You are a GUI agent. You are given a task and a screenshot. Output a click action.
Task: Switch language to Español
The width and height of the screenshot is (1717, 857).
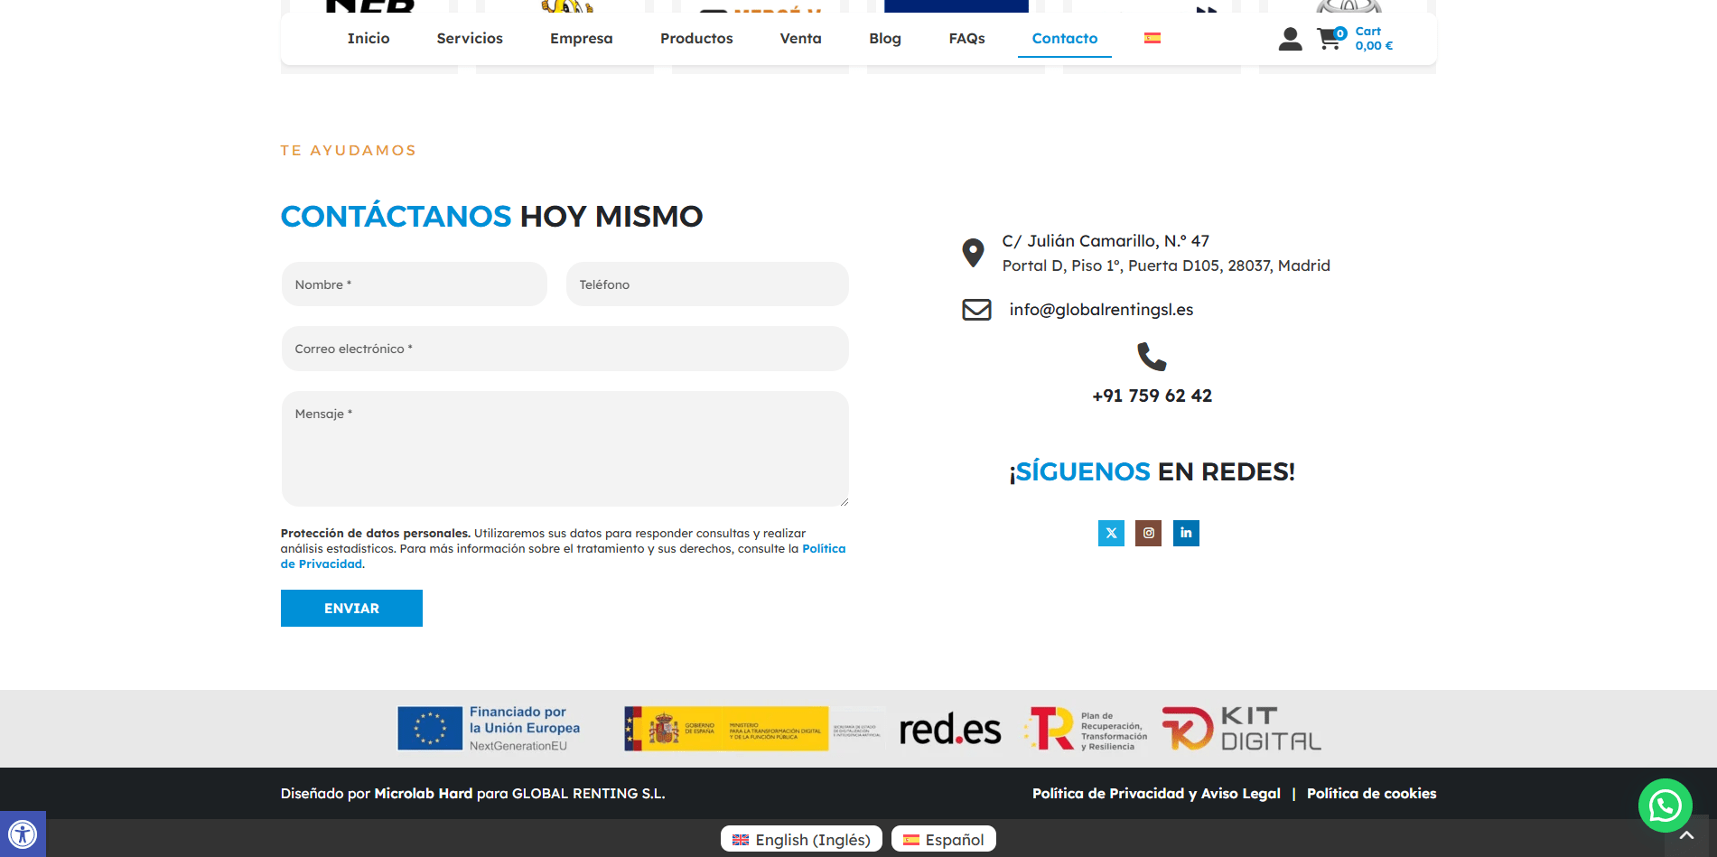(944, 839)
